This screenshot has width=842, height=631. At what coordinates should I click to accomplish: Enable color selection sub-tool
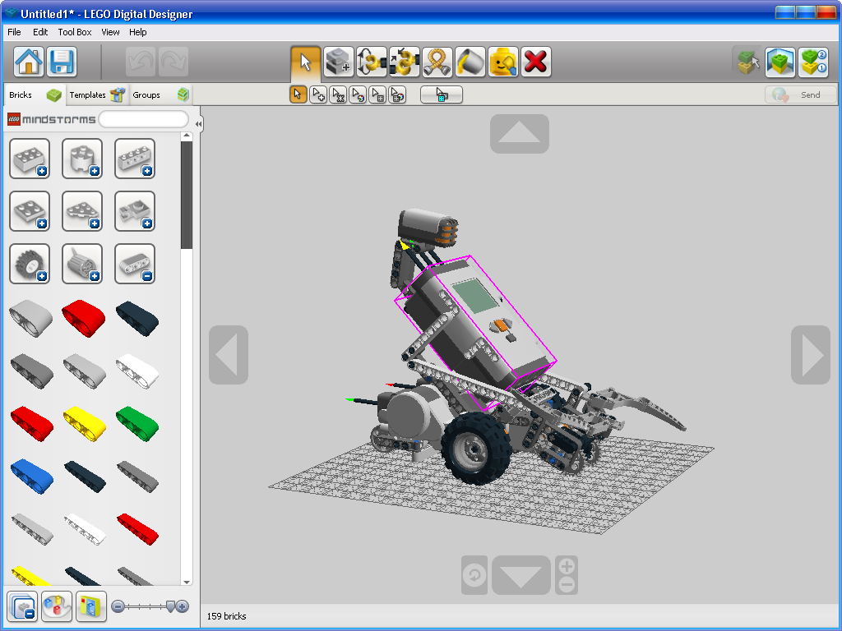coord(358,95)
